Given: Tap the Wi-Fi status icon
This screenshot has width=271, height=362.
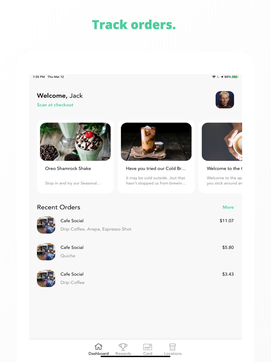Looking at the screenshot, I should [214, 77].
